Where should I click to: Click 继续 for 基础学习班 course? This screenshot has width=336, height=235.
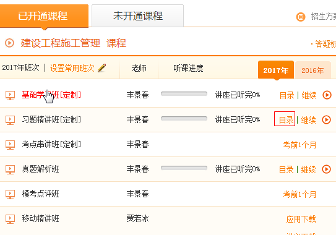coord(309,95)
